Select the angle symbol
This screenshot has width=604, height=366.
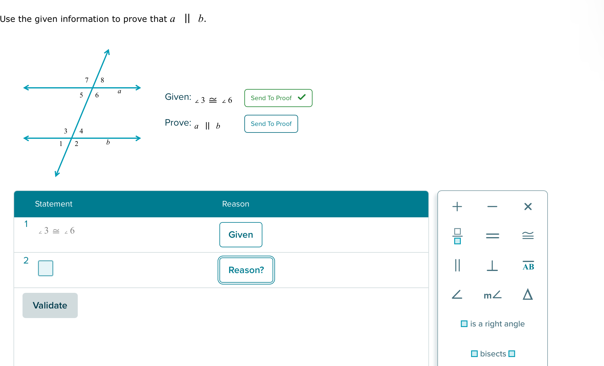pos(457,295)
